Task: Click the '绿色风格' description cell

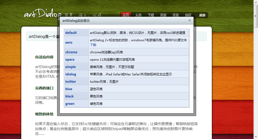Action: pos(139,104)
